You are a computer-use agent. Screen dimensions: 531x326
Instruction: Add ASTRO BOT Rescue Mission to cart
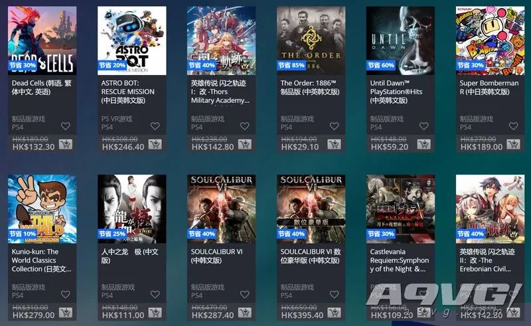155,144
